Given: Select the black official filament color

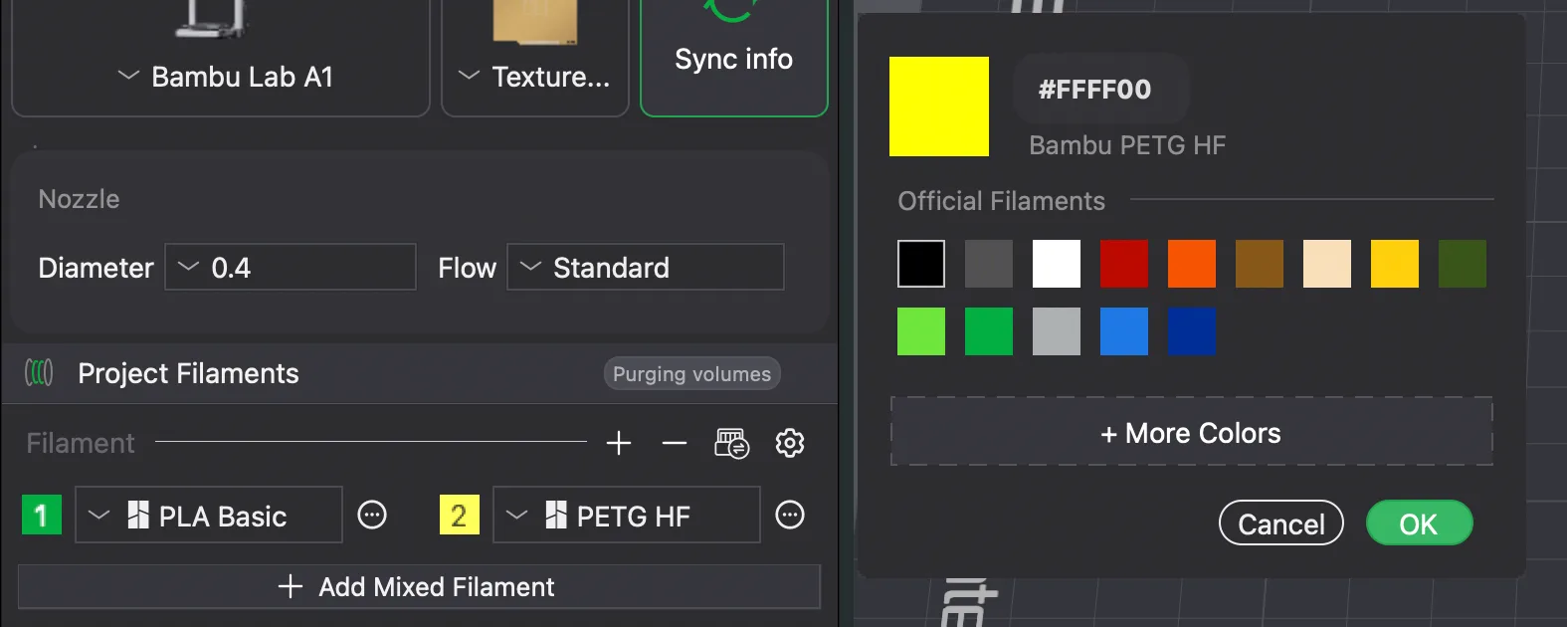Looking at the screenshot, I should (921, 264).
